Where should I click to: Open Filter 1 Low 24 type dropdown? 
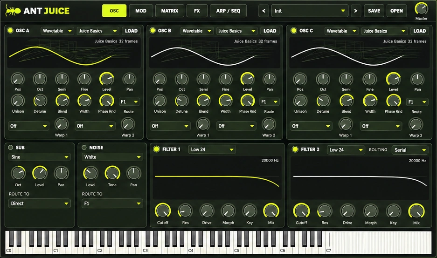click(x=212, y=149)
